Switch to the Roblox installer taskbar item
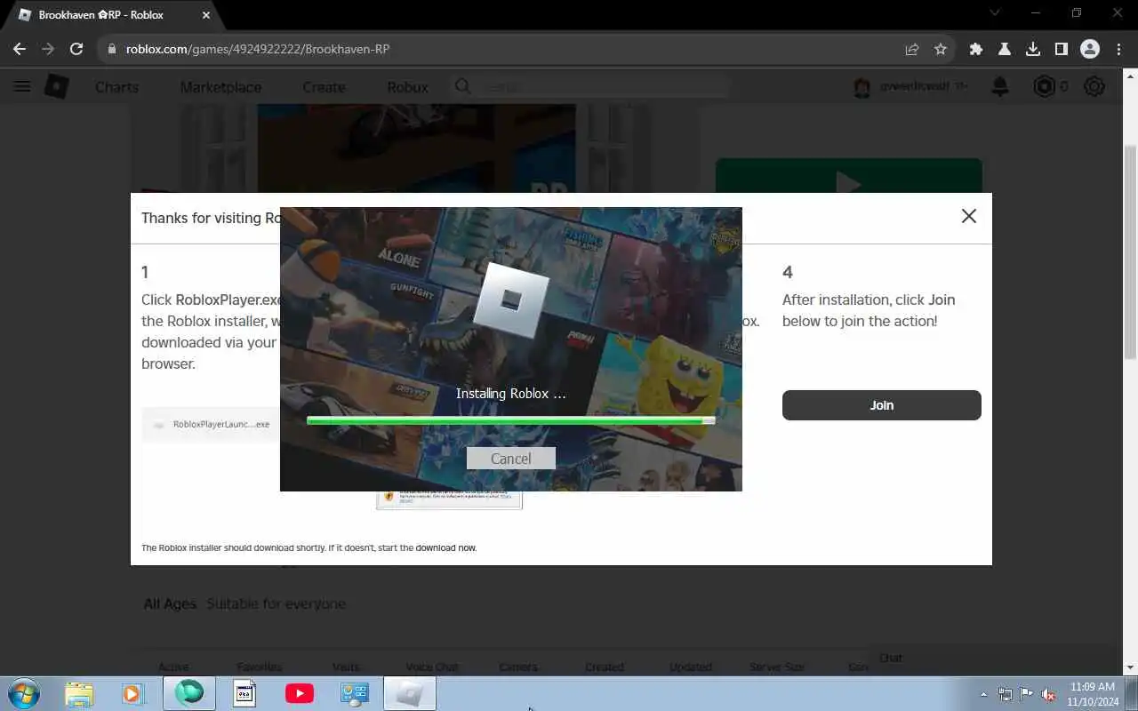Viewport: 1138px width, 711px height. tap(410, 693)
